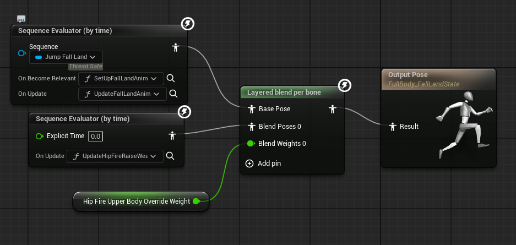Screen dimensions: 516x245
Task: Click the Sequence input pin circle
Action: 22,53
